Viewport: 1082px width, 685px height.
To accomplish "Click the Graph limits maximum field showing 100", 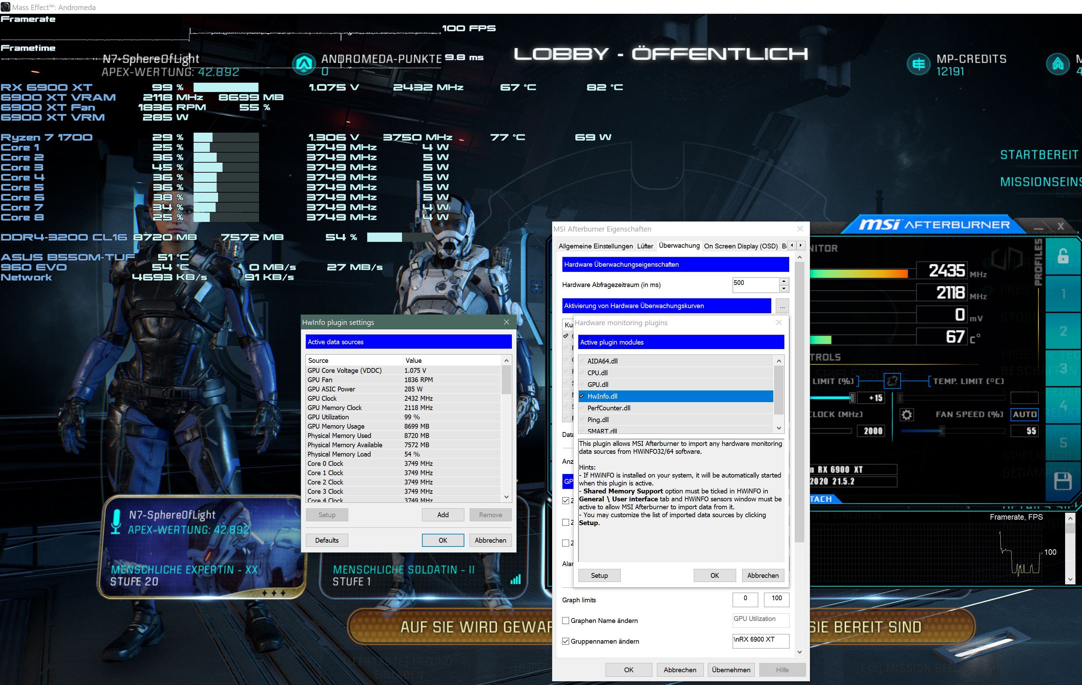I will point(776,600).
